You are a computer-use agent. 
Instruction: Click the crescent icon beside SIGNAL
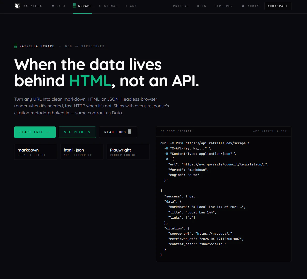pyautogui.click(x=101, y=6)
